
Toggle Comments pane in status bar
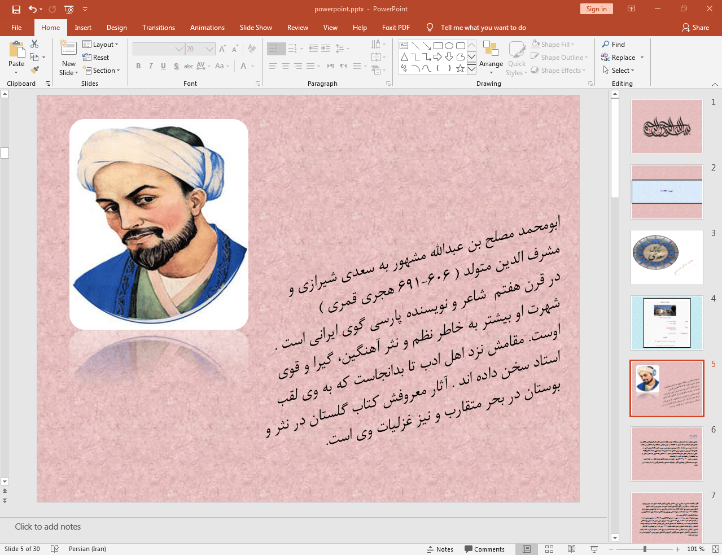tap(484, 549)
